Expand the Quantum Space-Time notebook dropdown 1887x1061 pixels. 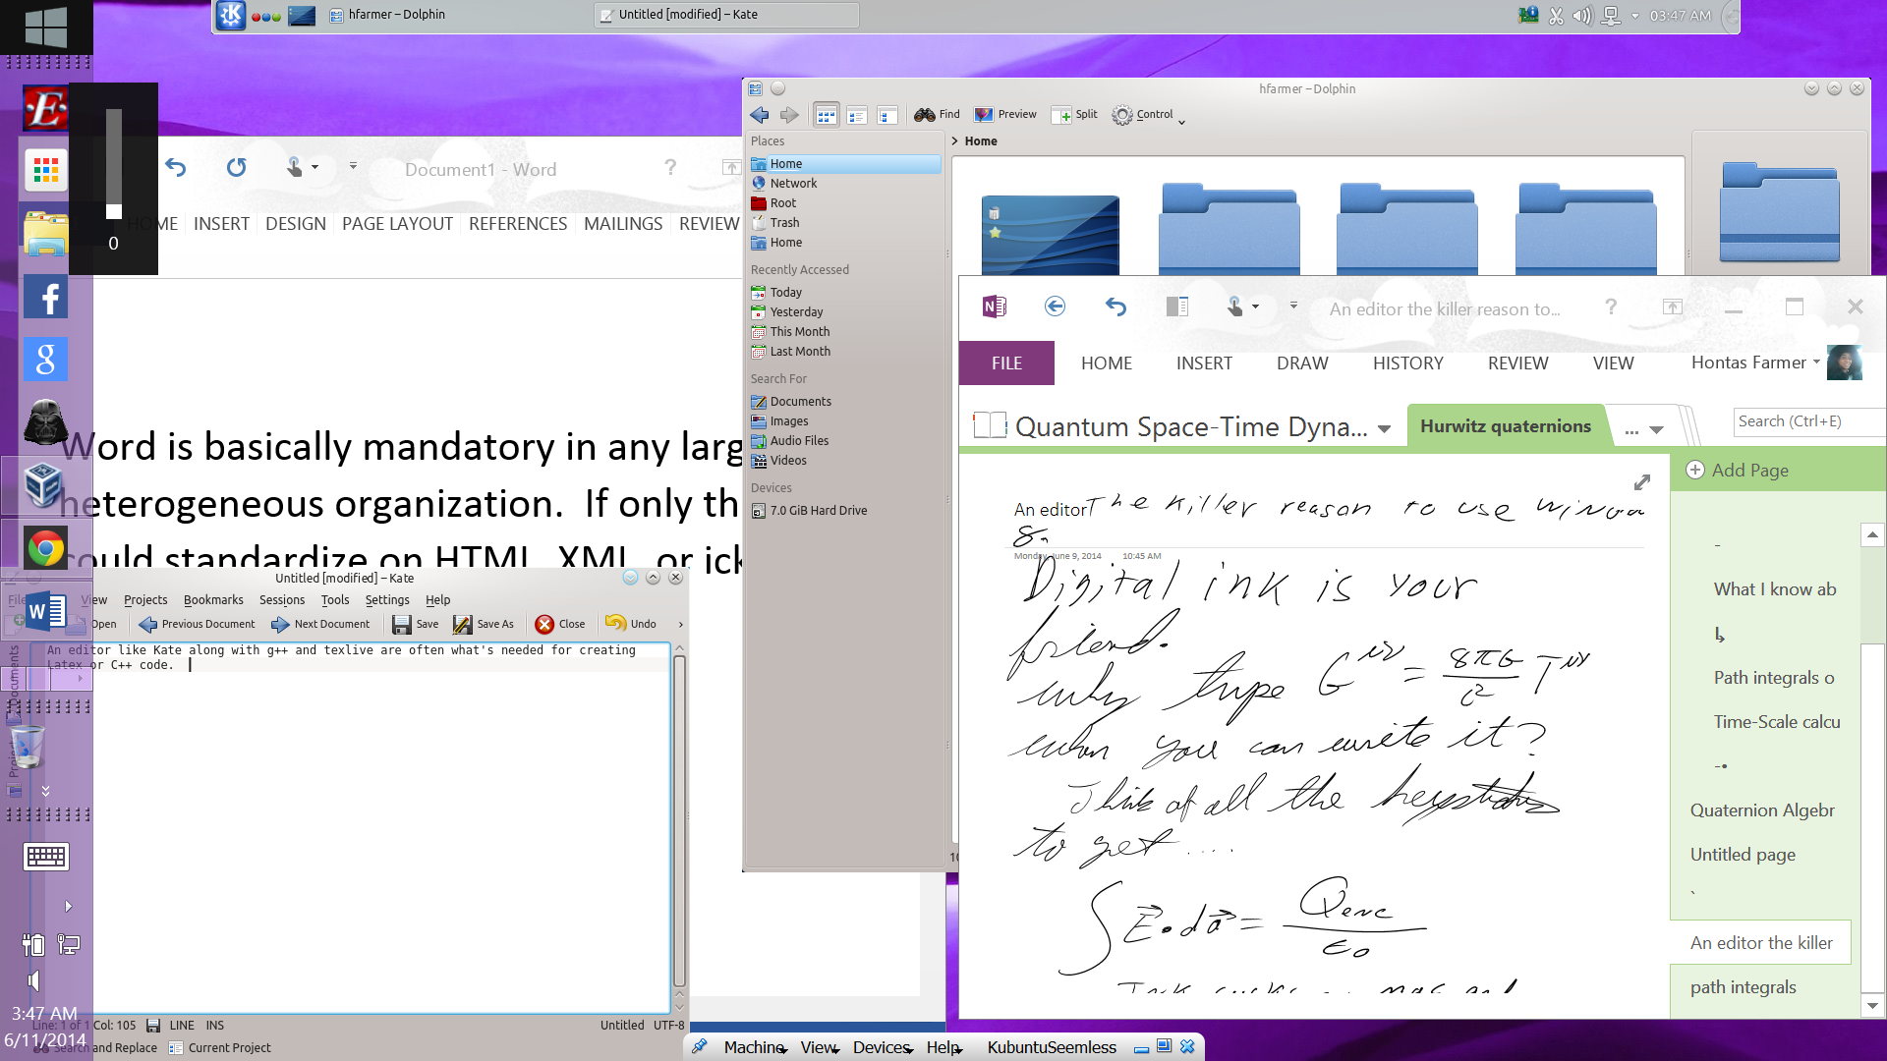(1384, 429)
